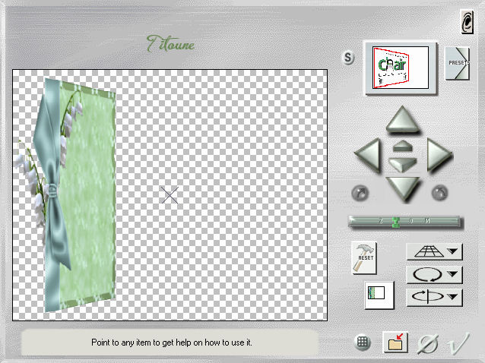Click the large left arrow button
The image size is (485, 363).
tap(367, 154)
